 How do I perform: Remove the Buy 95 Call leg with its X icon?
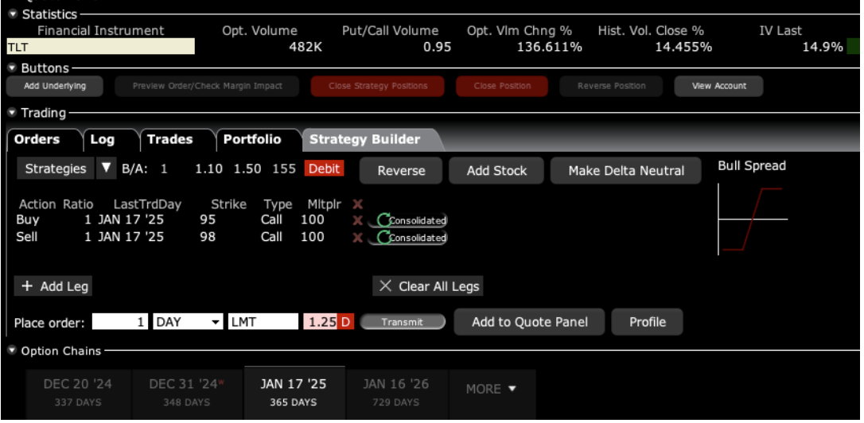click(357, 220)
